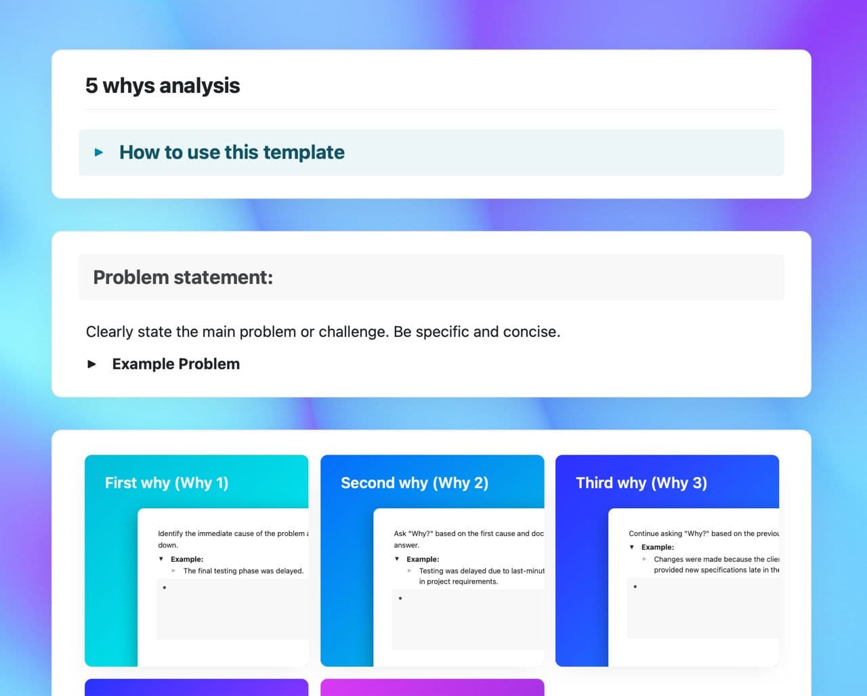Expand "The final testing phase was delayed" arrow
This screenshot has width=867, height=696.
coord(174,571)
